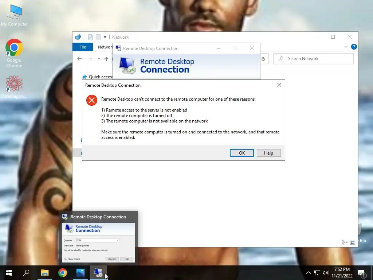
Task: Maximize the Network explorer window
Action: [333, 37]
